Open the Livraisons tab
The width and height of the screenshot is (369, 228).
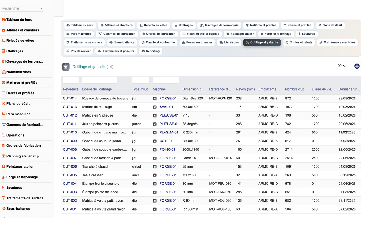(229, 42)
